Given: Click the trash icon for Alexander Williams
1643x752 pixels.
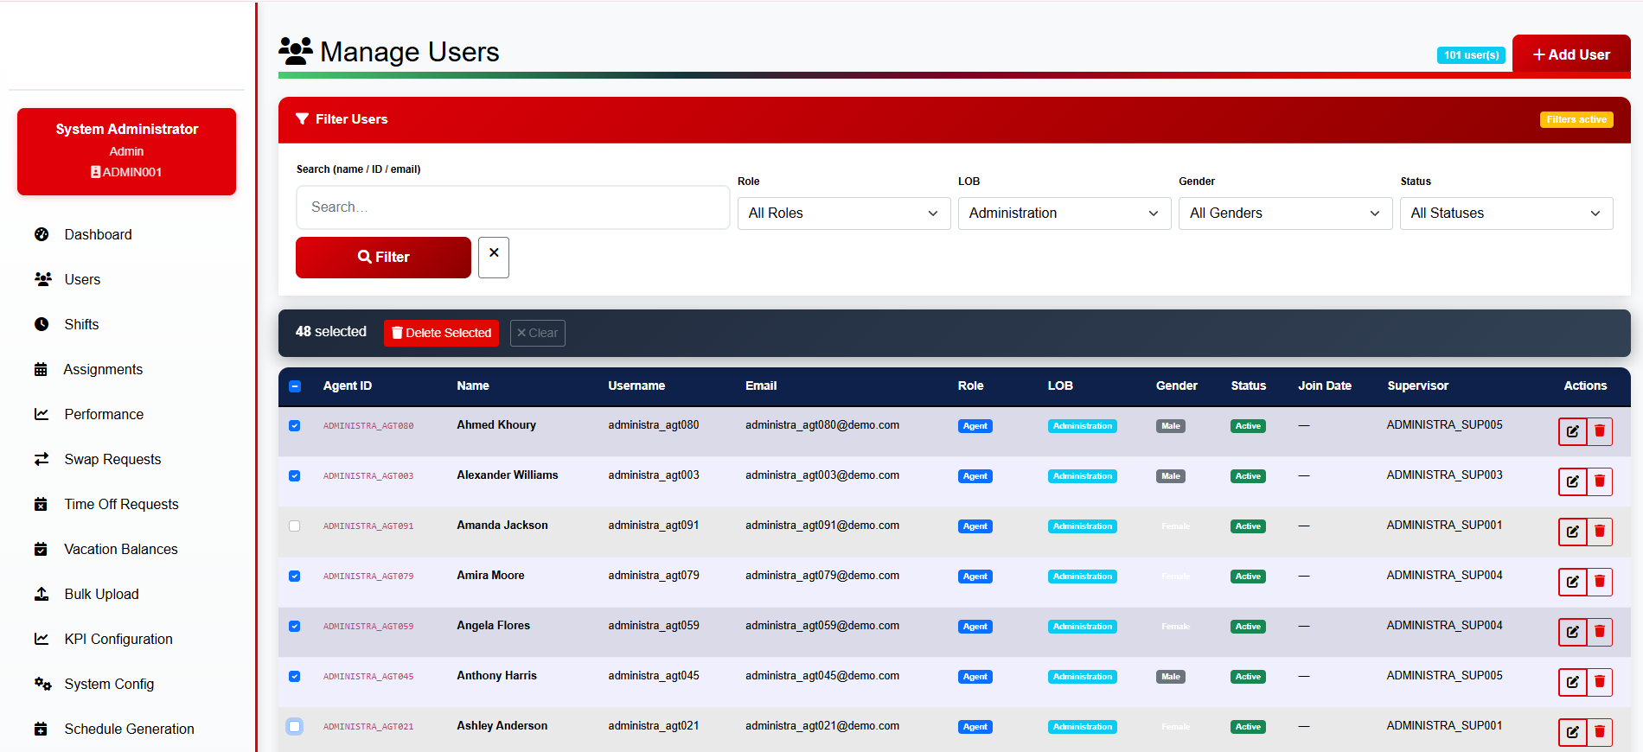Looking at the screenshot, I should [1600, 481].
